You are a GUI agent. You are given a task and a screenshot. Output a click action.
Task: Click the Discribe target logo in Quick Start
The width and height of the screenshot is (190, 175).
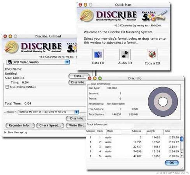coord(87,16)
